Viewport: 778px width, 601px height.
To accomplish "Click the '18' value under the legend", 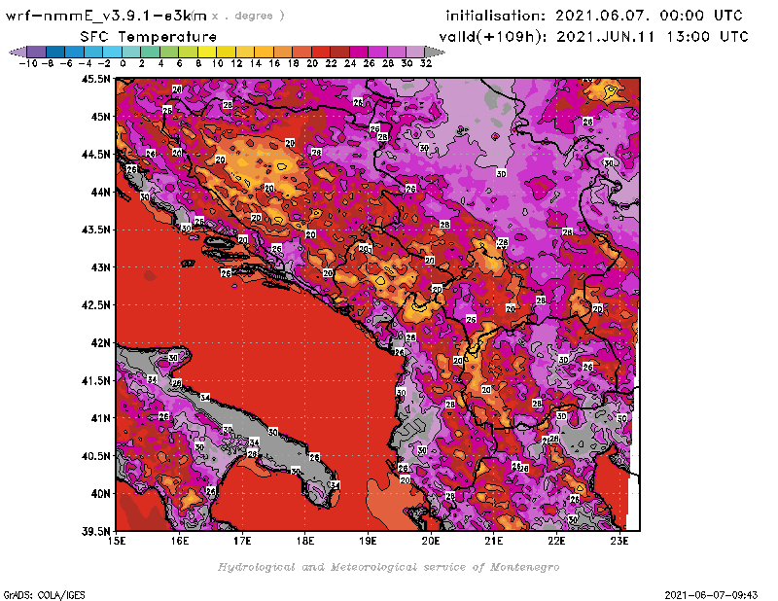I will 294,64.
